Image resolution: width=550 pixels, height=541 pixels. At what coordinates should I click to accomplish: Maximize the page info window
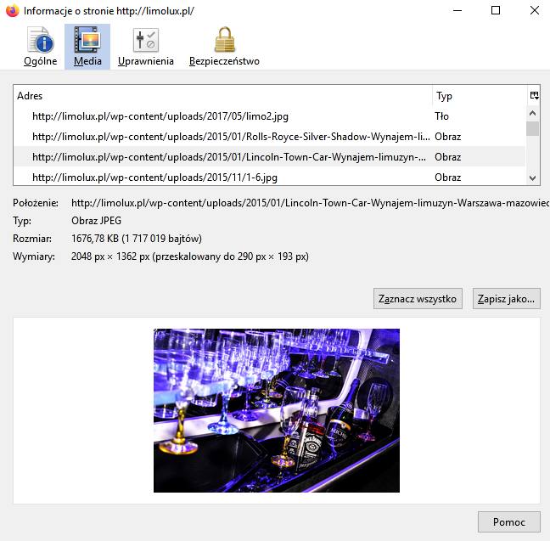[496, 10]
